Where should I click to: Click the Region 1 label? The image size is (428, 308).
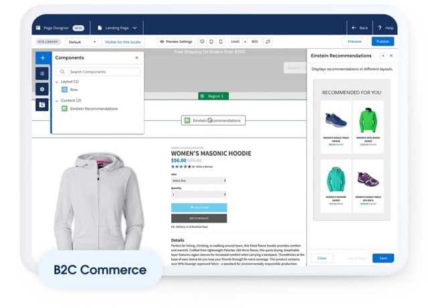pos(213,96)
